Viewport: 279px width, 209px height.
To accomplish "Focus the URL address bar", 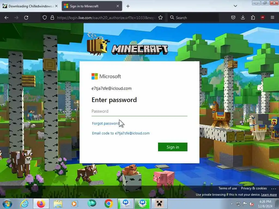I will coord(107,18).
